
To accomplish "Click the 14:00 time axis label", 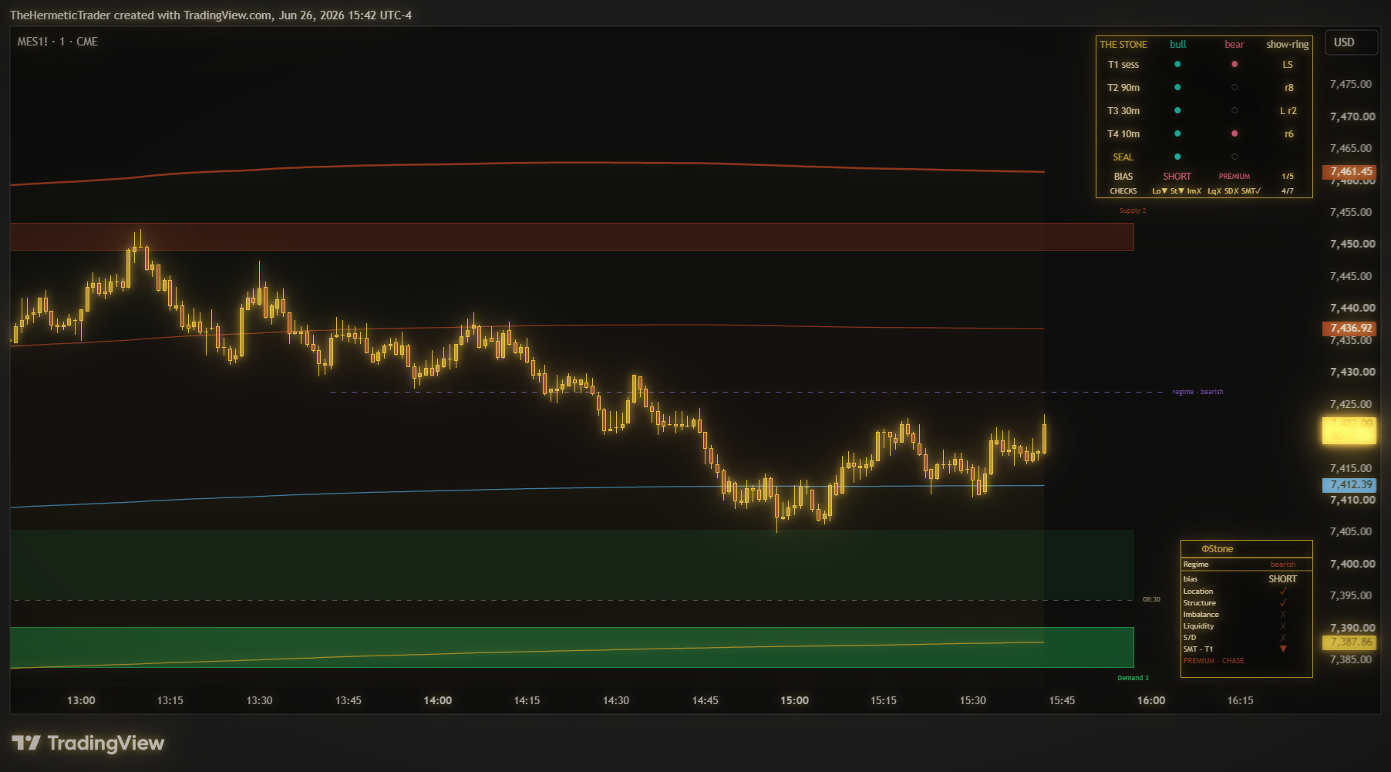I will pos(438,700).
